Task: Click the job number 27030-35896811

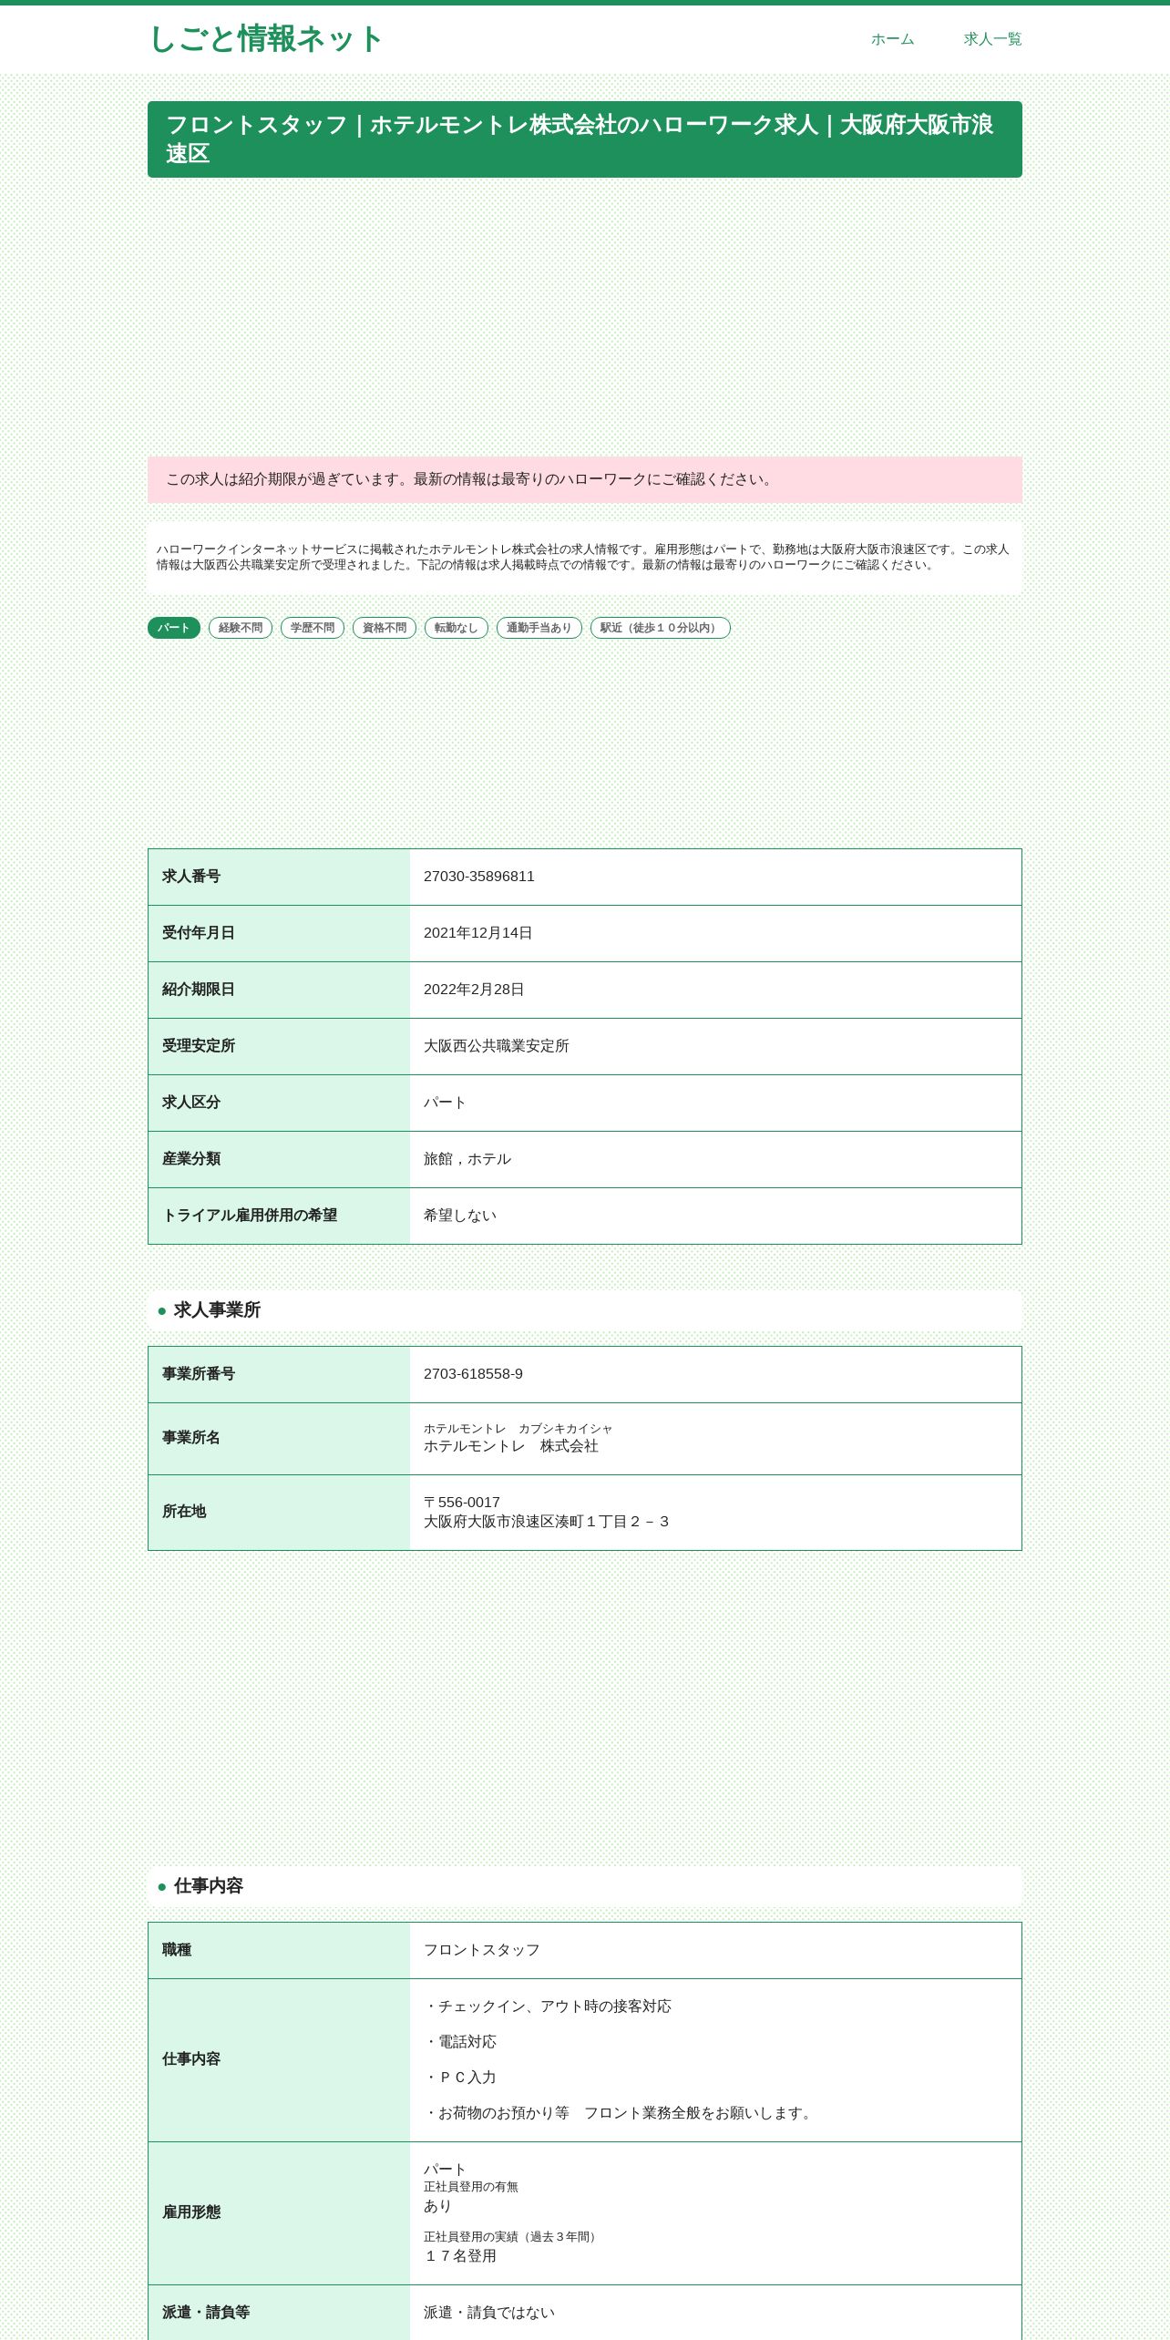Action: 479,877
